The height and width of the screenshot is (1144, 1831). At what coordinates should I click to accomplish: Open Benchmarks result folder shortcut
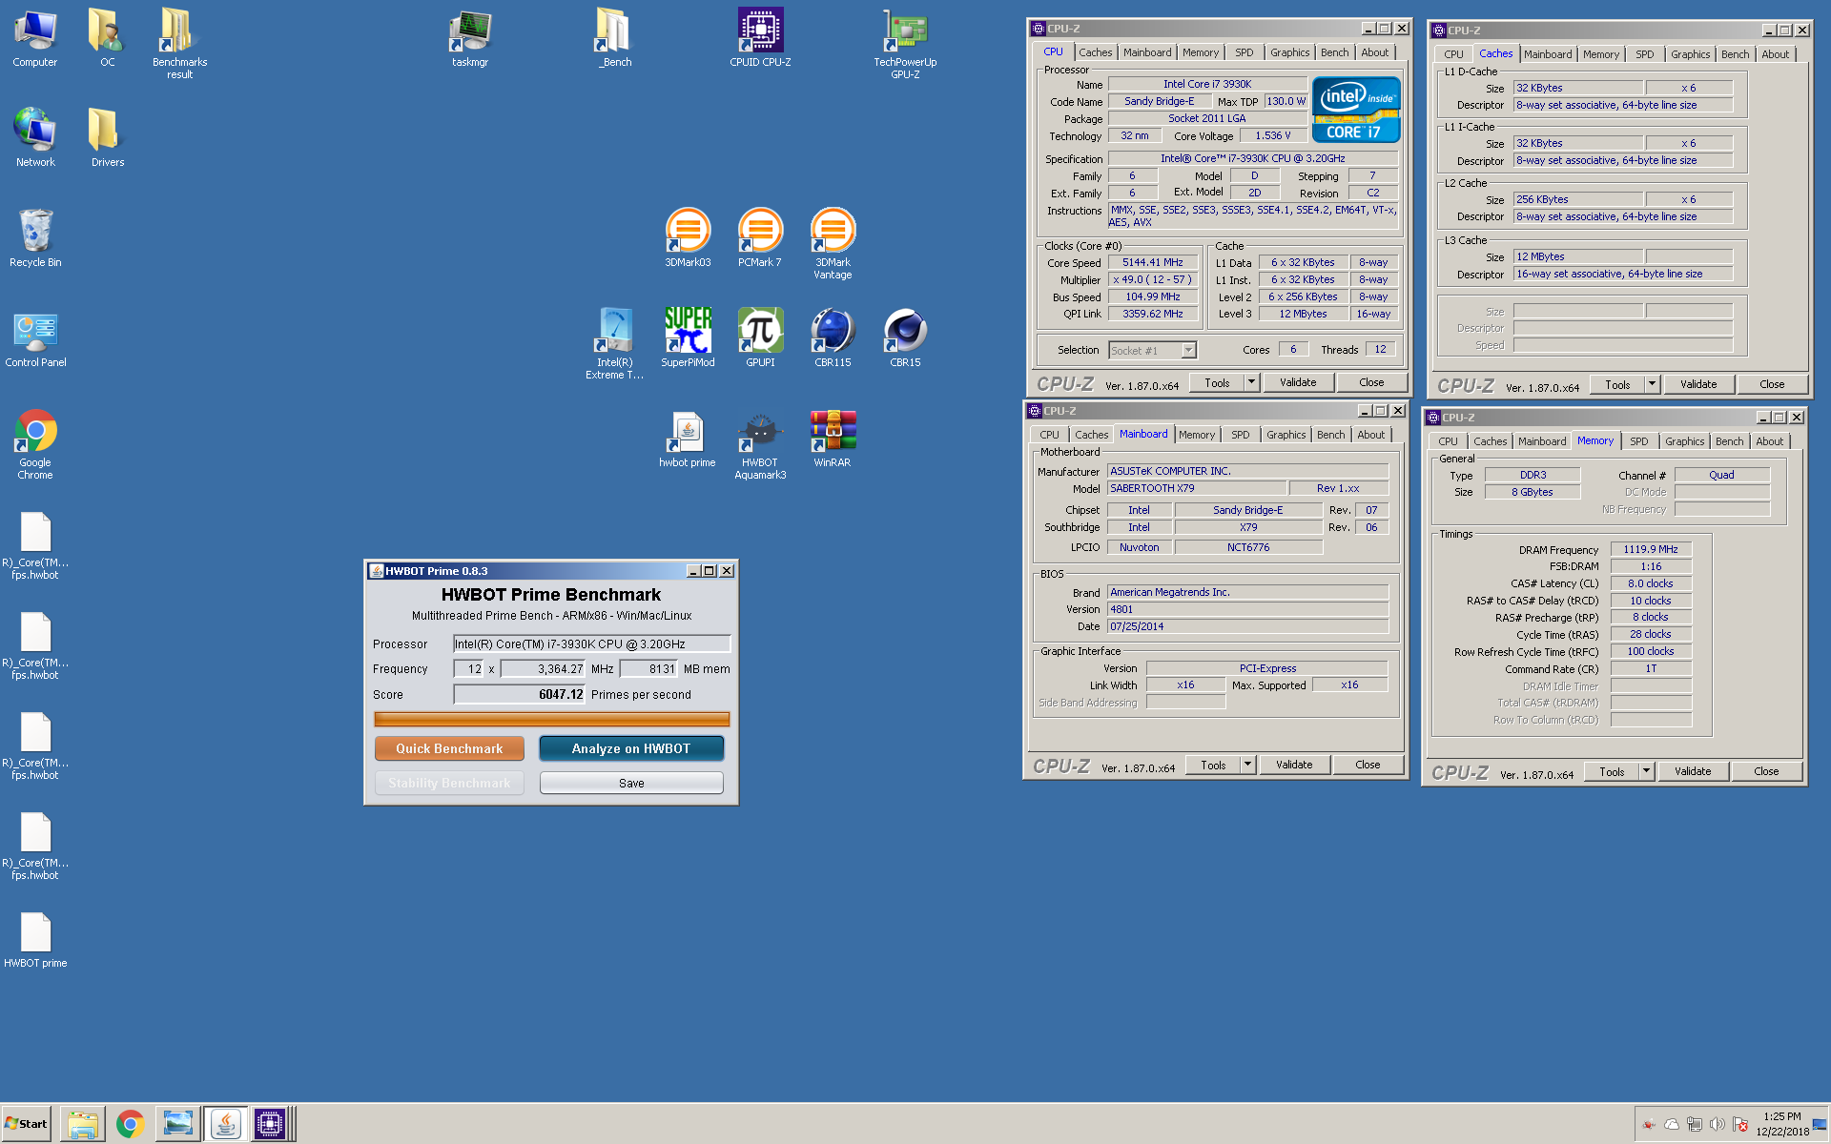point(179,43)
